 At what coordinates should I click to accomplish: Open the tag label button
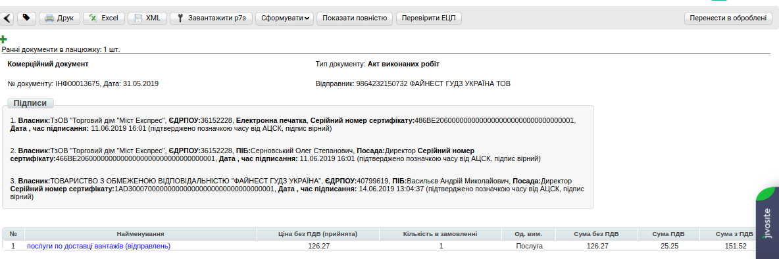(x=26, y=18)
